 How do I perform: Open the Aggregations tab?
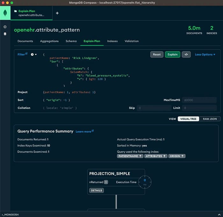coord(49,41)
